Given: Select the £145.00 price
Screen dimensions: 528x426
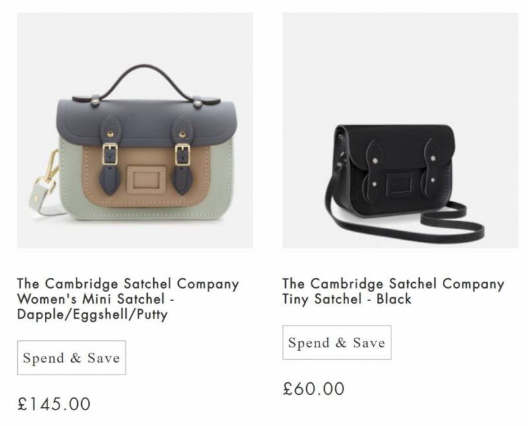Looking at the screenshot, I should click(x=54, y=404).
